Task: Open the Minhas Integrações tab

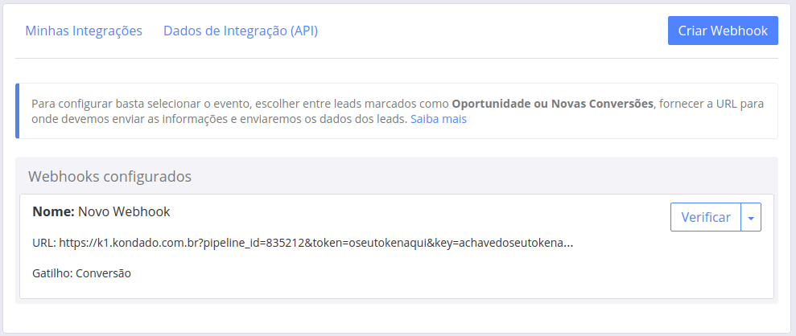Action: click(x=84, y=31)
